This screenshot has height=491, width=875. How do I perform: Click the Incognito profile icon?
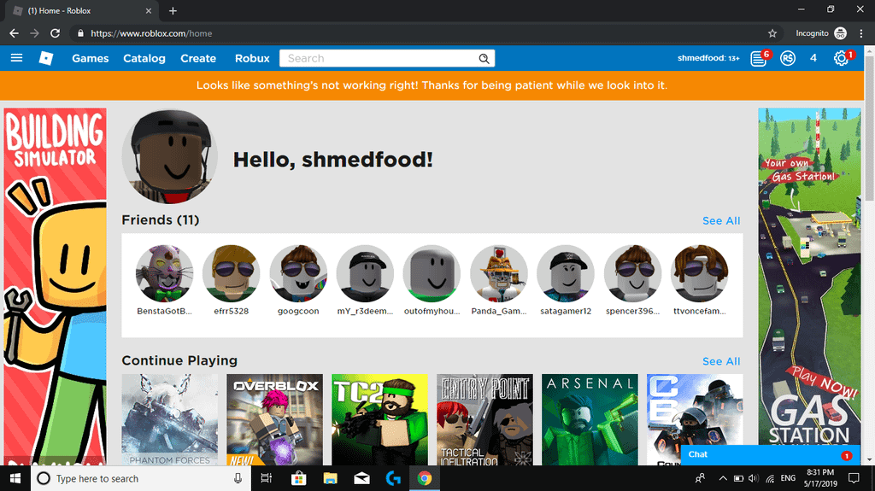pyautogui.click(x=841, y=33)
